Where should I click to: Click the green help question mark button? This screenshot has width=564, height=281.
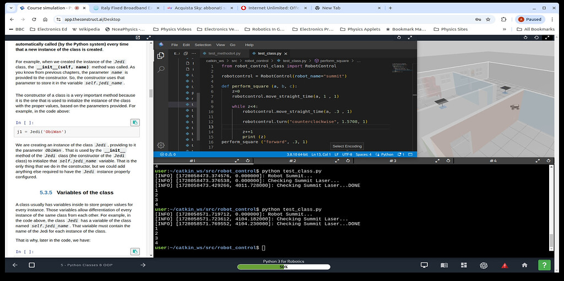click(544, 265)
